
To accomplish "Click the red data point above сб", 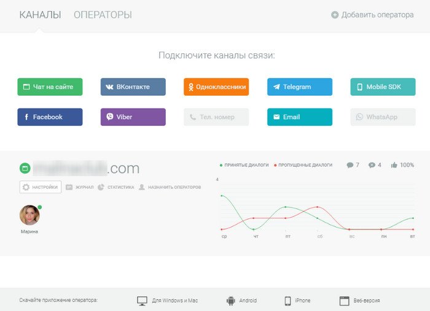I will tap(318, 207).
